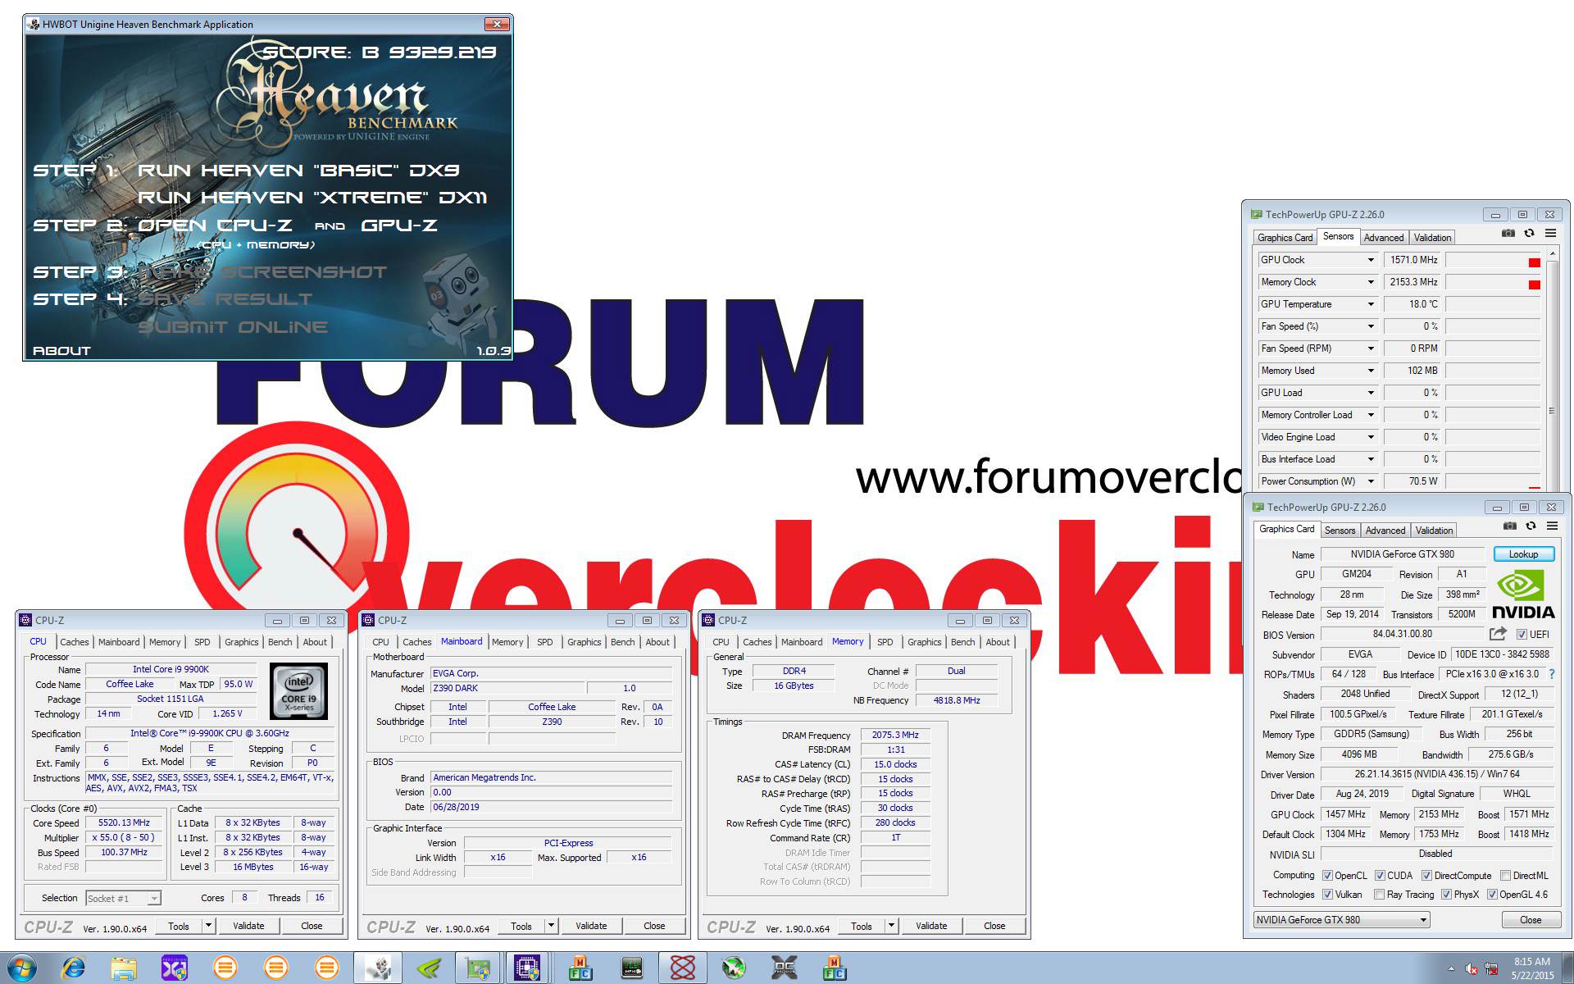
Task: Open EVGA Precision X icon on taskbar
Action: tap(175, 968)
